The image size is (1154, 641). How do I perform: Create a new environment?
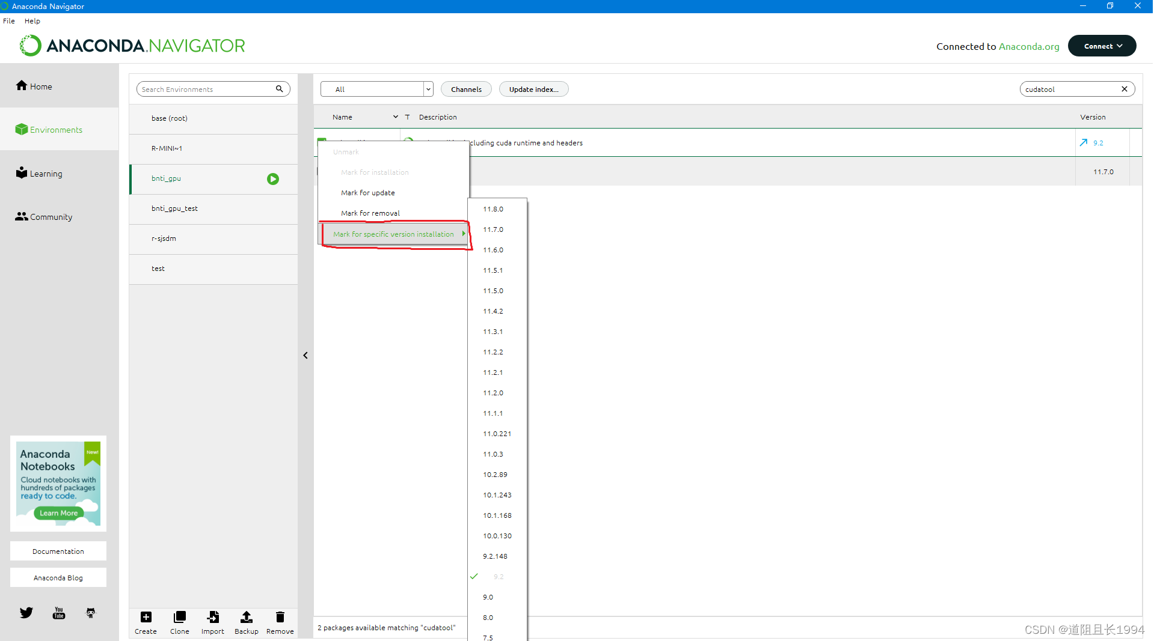pos(146,622)
